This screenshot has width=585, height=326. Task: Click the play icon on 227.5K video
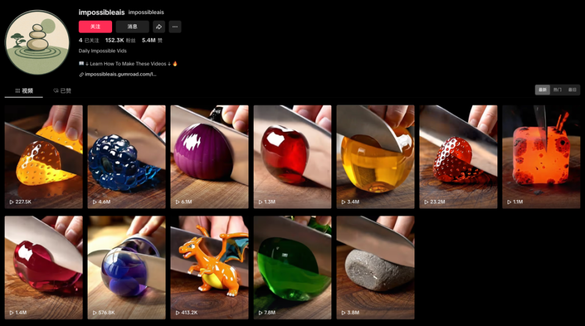pos(12,202)
